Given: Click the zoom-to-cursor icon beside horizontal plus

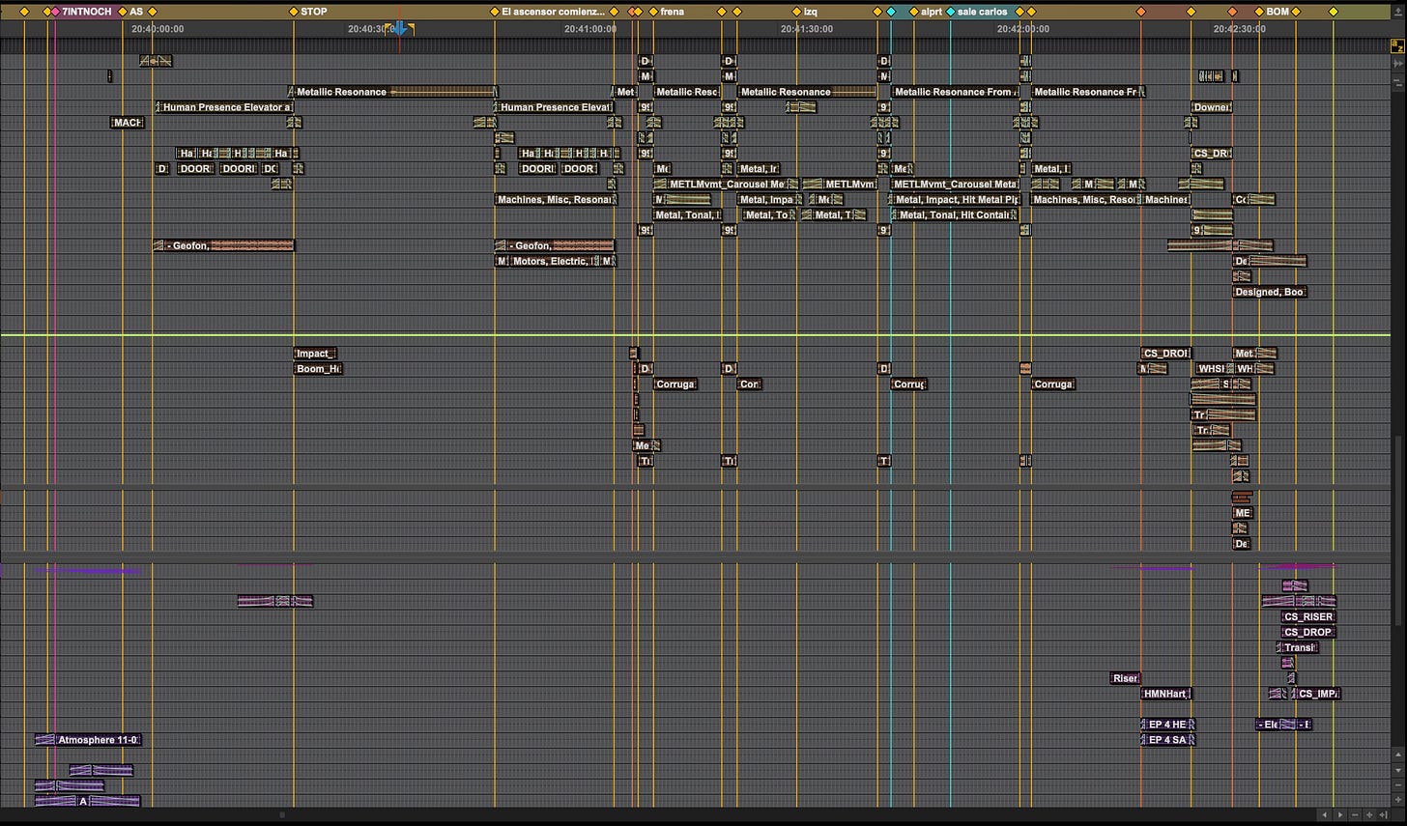Looking at the screenshot, I should (x=1383, y=815).
